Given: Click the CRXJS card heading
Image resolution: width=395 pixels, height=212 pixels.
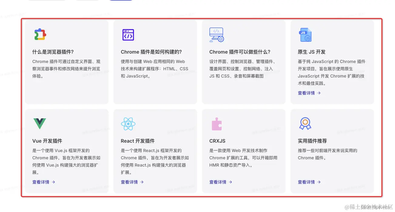Looking at the screenshot, I should point(217,141).
